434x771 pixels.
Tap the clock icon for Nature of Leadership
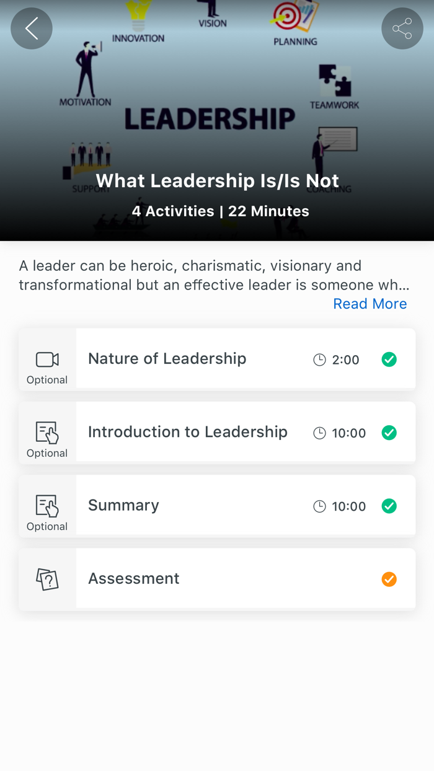click(319, 360)
